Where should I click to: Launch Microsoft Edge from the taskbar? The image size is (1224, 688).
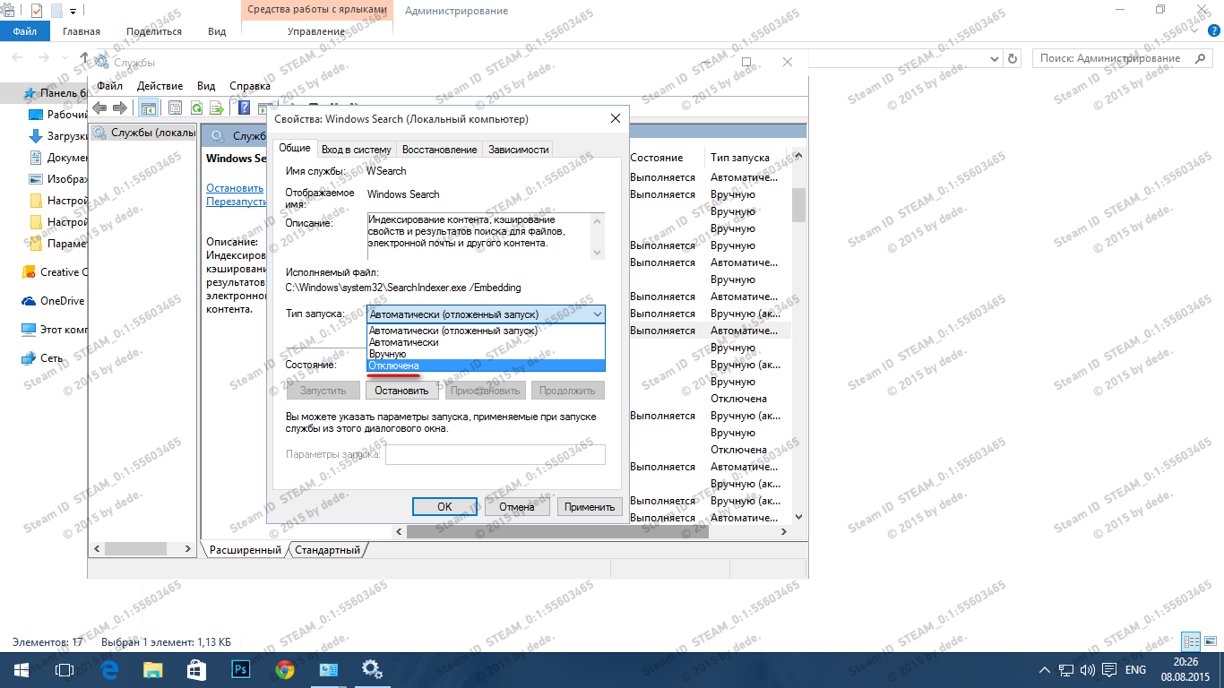(110, 669)
